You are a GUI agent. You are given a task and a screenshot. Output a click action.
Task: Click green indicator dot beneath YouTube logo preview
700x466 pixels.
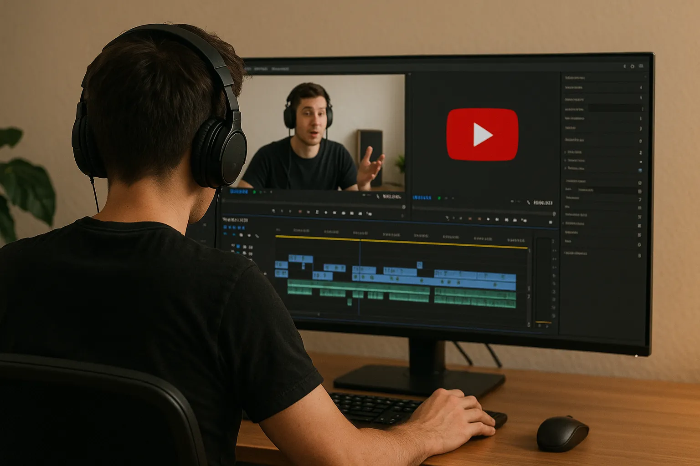click(x=439, y=198)
